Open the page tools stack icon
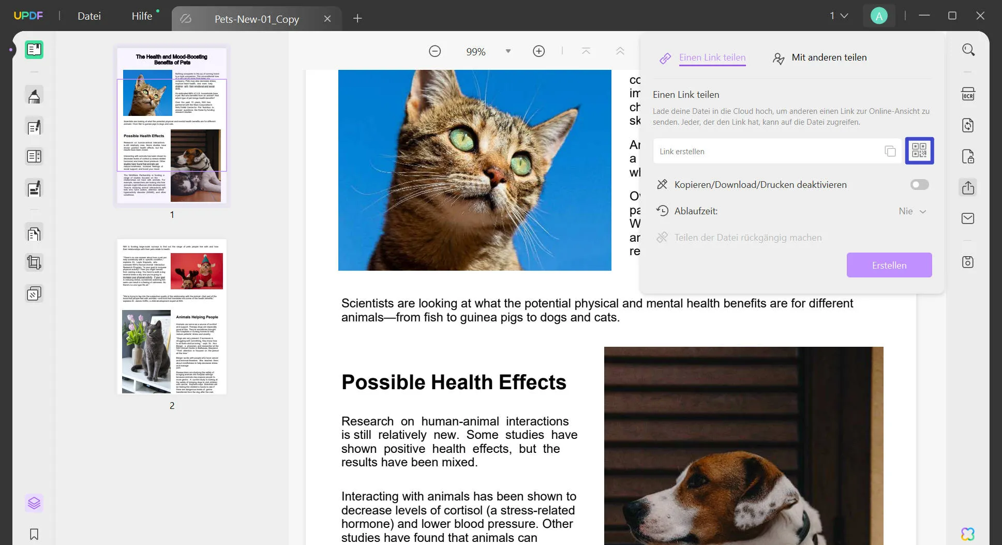The image size is (1002, 545). [34, 294]
